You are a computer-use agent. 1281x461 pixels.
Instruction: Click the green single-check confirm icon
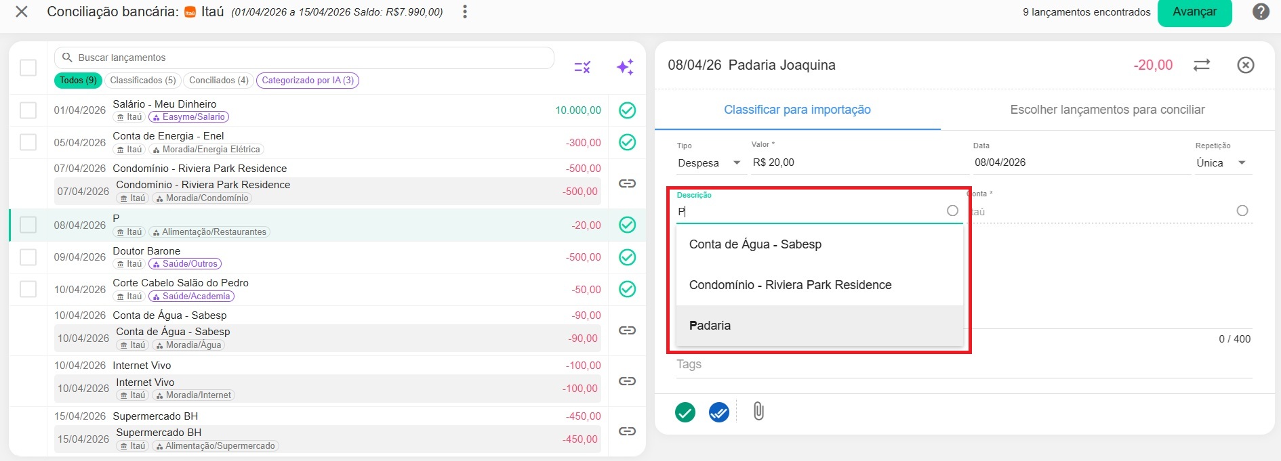pyautogui.click(x=685, y=412)
